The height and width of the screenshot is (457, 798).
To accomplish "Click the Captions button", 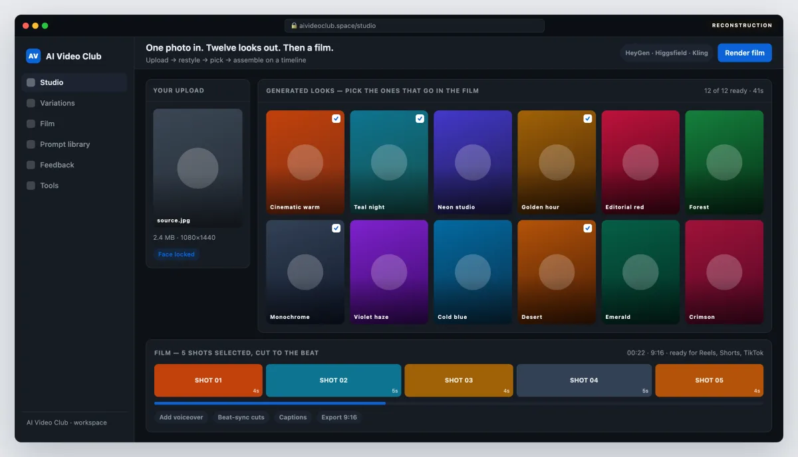I will 293,417.
